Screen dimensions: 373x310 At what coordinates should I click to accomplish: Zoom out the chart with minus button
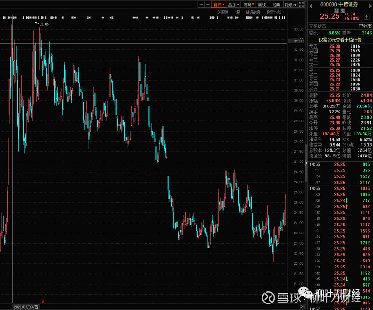pyautogui.click(x=207, y=5)
